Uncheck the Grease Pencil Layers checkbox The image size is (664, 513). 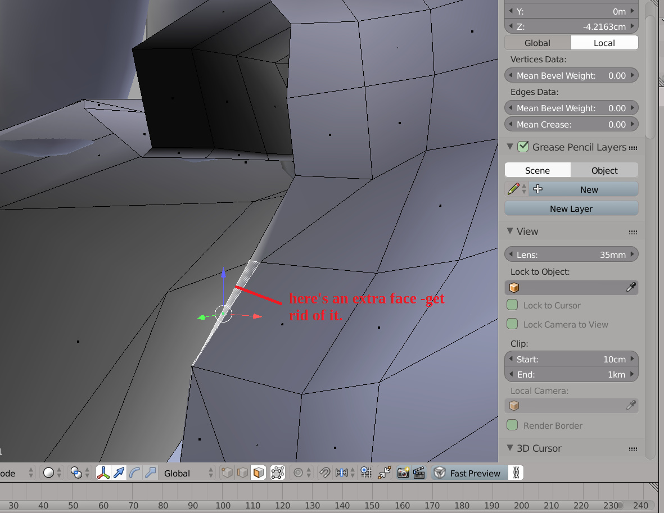[x=523, y=147]
